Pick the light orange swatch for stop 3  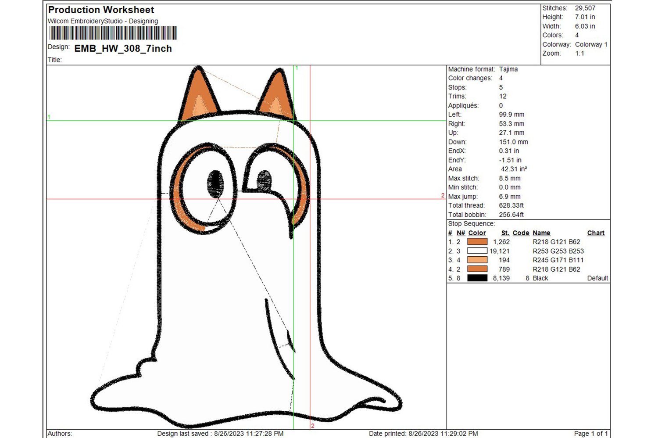tap(477, 260)
